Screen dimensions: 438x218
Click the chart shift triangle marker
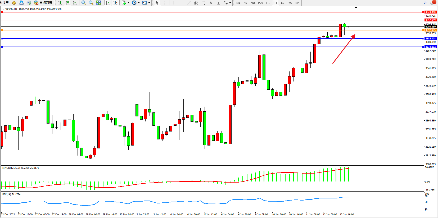coord(356,8)
